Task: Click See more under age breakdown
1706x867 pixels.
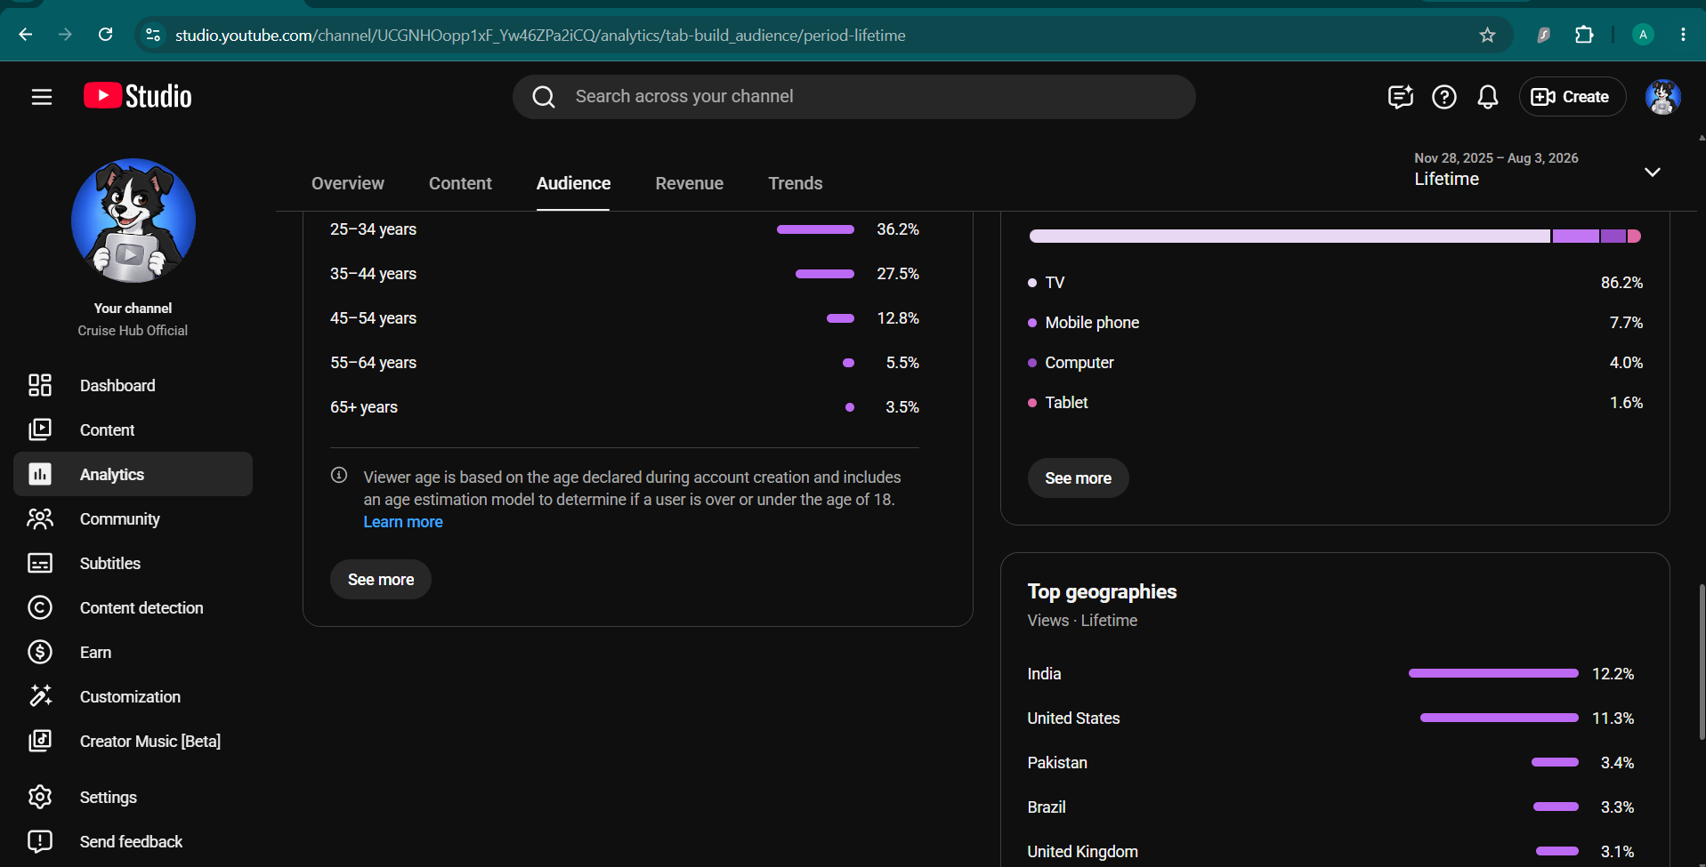Action: pyautogui.click(x=381, y=579)
